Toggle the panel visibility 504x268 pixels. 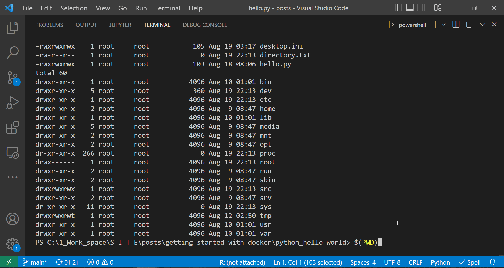coord(410,8)
